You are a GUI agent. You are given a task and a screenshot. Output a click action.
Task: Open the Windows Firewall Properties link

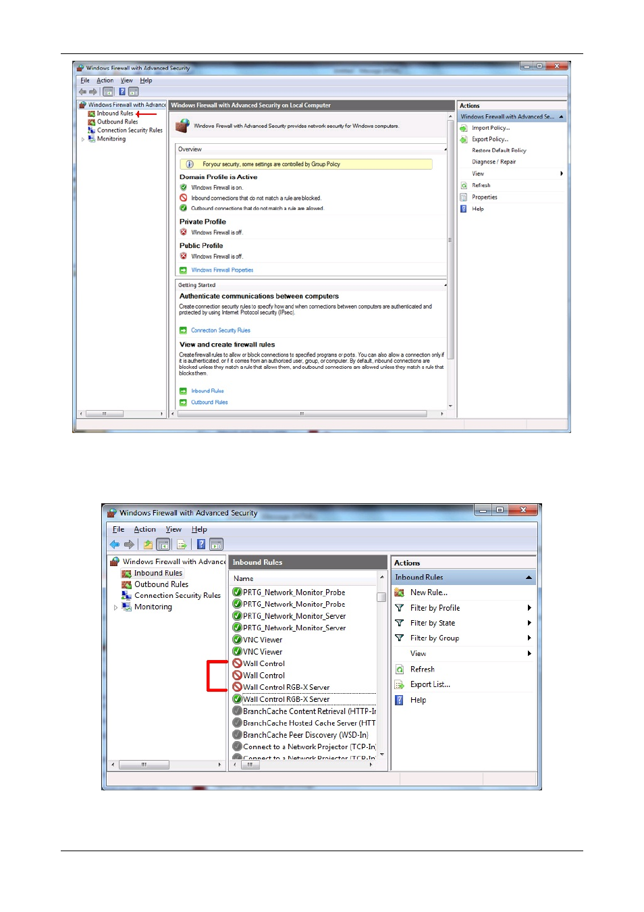(x=222, y=270)
